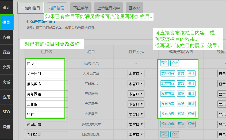
Task: Expand 打开方式 dropdown for 关于我们 row
Action: pyautogui.click(x=136, y=73)
